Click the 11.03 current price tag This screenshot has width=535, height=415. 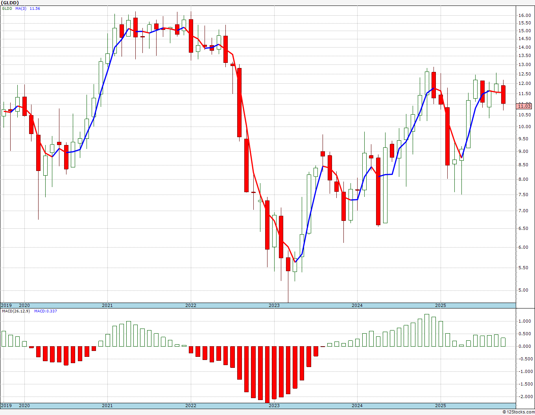tap(525, 106)
